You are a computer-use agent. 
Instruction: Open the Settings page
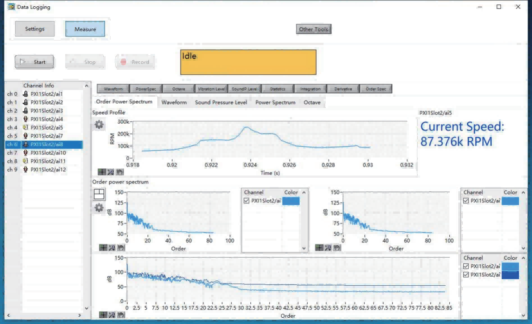(35, 29)
